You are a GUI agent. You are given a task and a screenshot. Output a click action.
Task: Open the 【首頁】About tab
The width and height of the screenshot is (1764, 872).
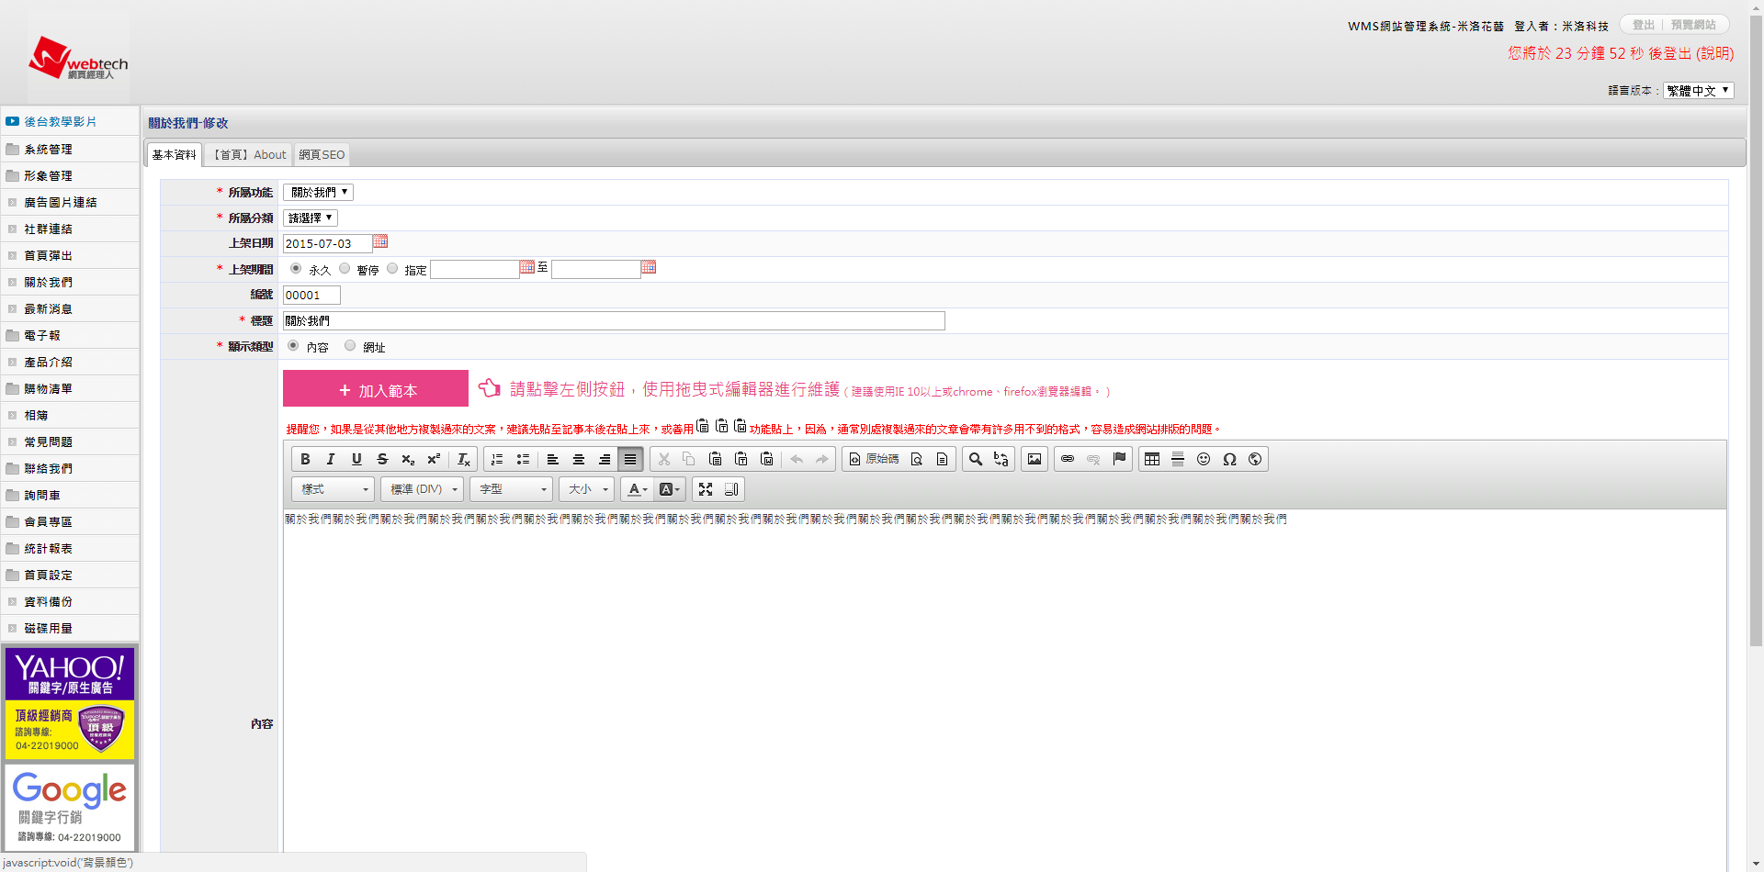coord(248,155)
